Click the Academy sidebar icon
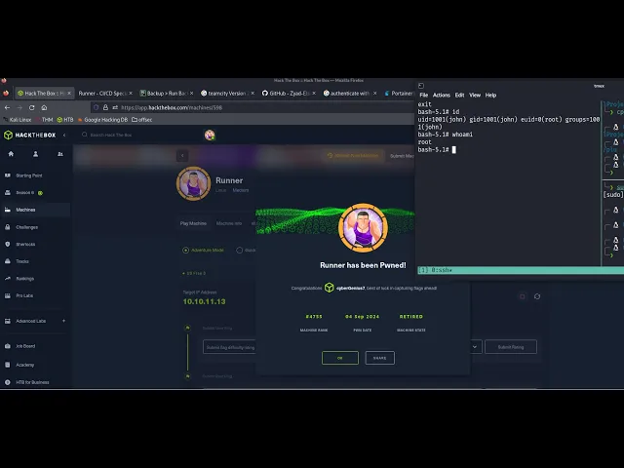Image resolution: width=624 pixels, height=468 pixels. [8, 365]
